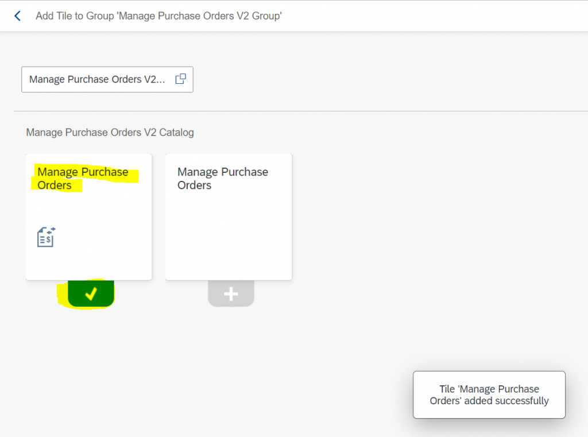Add second Manage Purchase Orders tile to group
The image size is (588, 437).
pos(231,293)
